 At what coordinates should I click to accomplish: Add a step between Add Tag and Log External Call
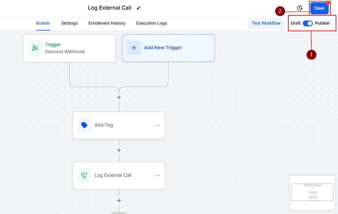coord(119,150)
